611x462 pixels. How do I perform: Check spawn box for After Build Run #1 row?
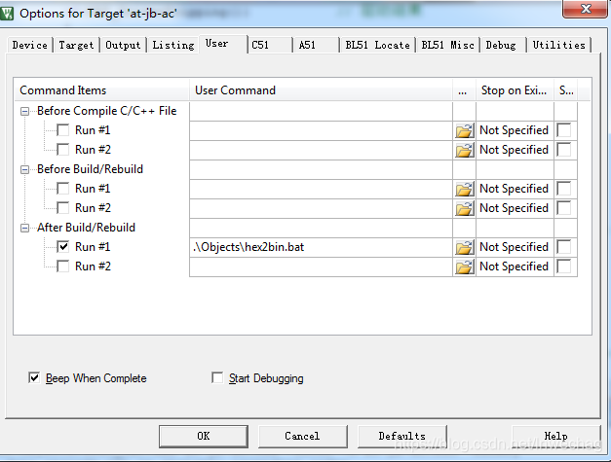point(564,247)
